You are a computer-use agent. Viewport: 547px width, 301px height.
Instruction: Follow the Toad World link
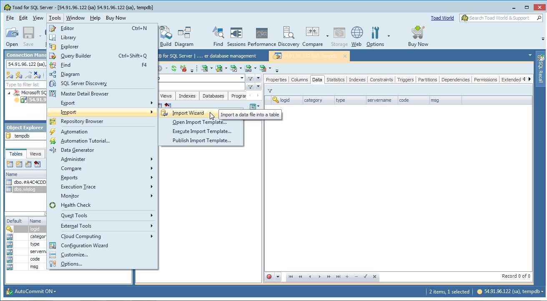[x=442, y=18]
